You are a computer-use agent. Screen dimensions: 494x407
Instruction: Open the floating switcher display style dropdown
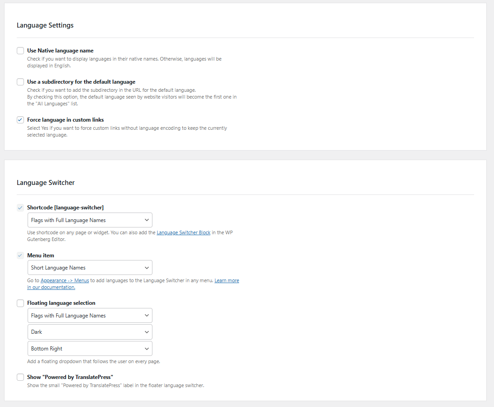(90, 315)
